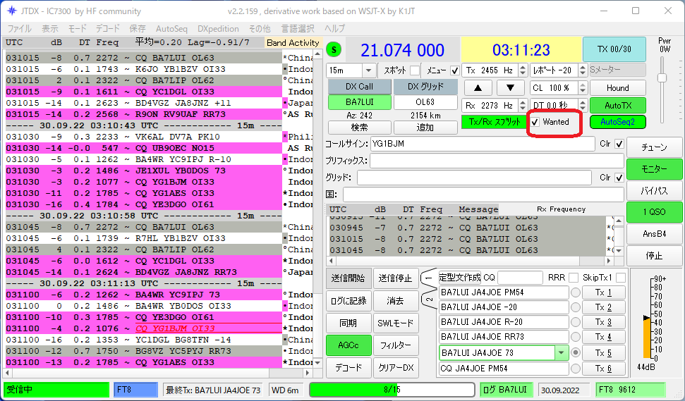Image resolution: width=685 pixels, height=401 pixels.
Task: Click the Hound button
Action: pos(618,87)
